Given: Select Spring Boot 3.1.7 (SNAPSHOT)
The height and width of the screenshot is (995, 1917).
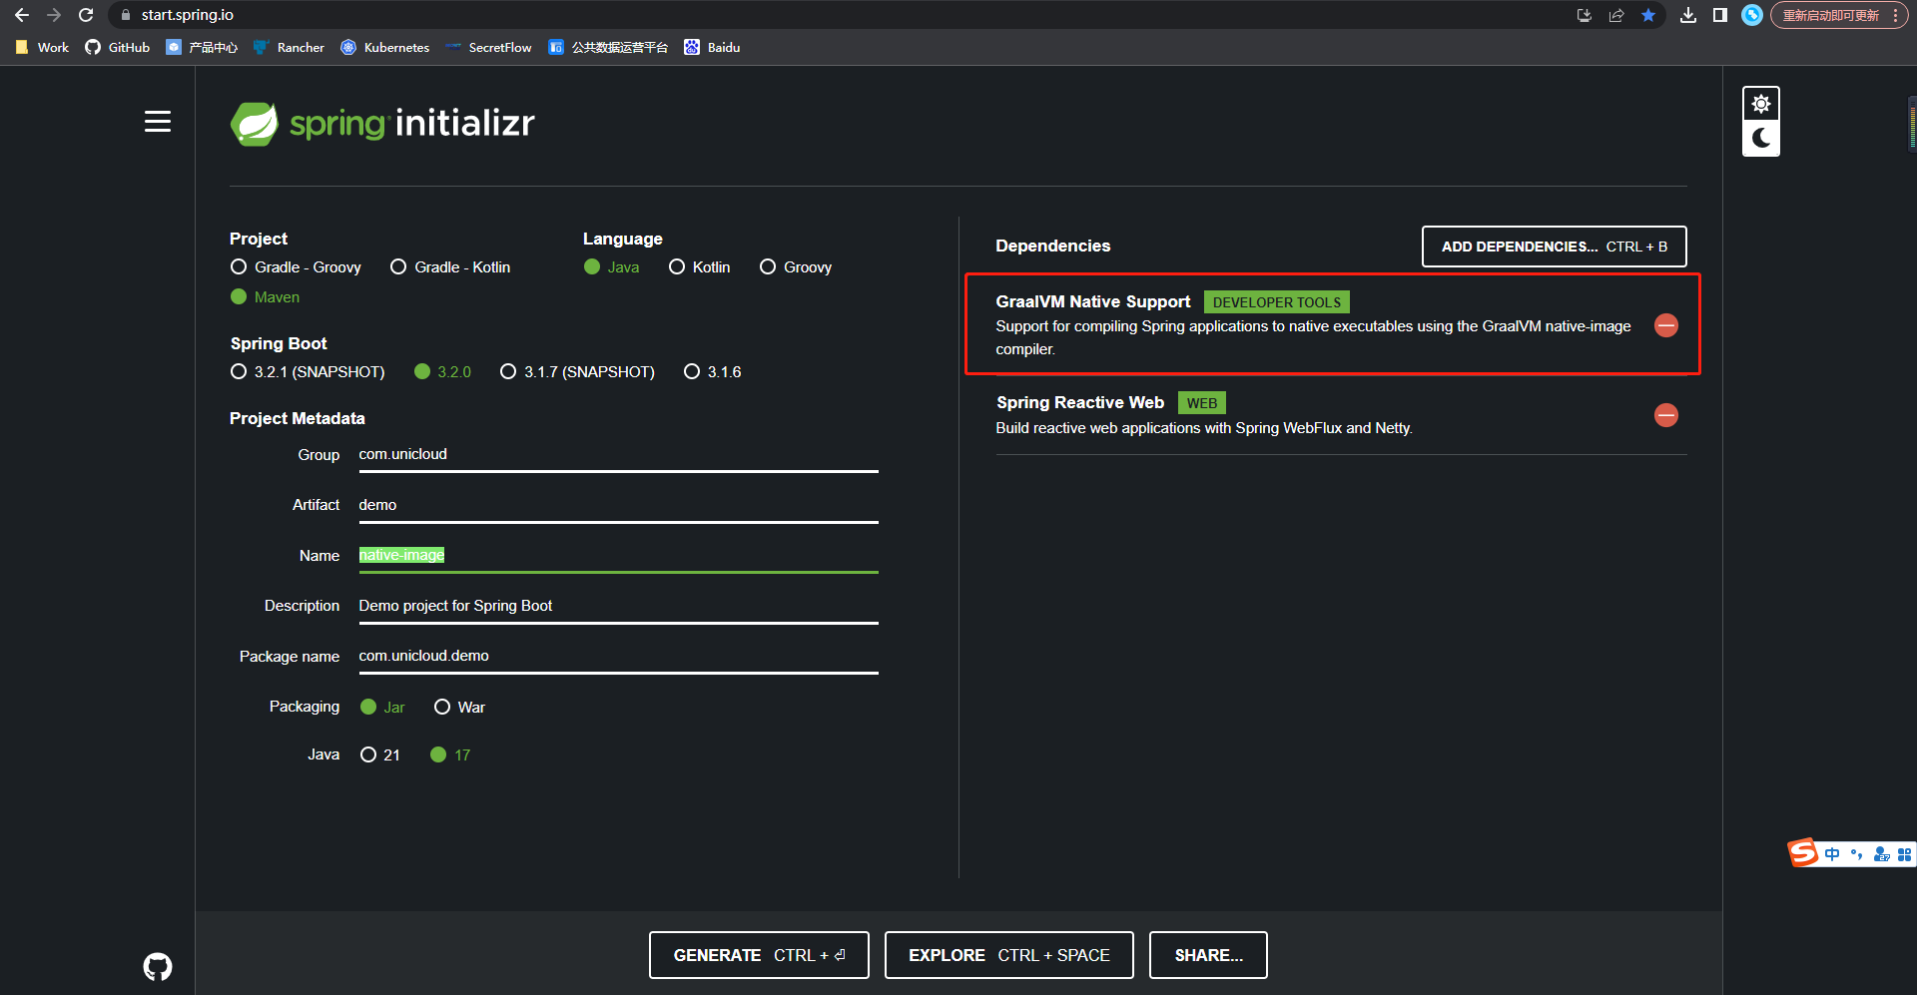Looking at the screenshot, I should tap(578, 372).
